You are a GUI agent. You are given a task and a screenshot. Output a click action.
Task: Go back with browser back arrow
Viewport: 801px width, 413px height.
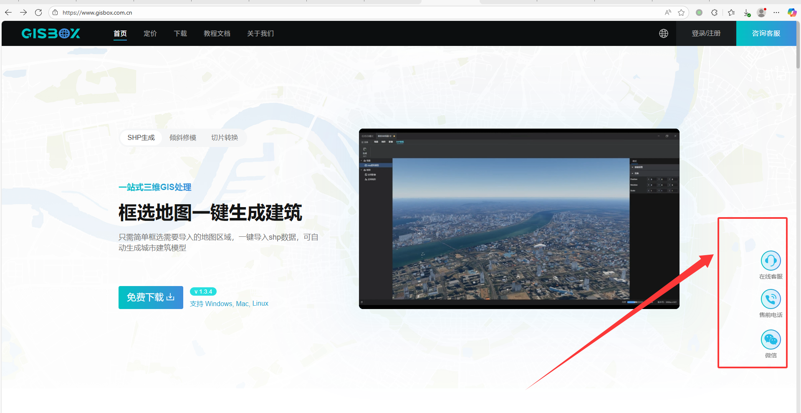(x=8, y=13)
